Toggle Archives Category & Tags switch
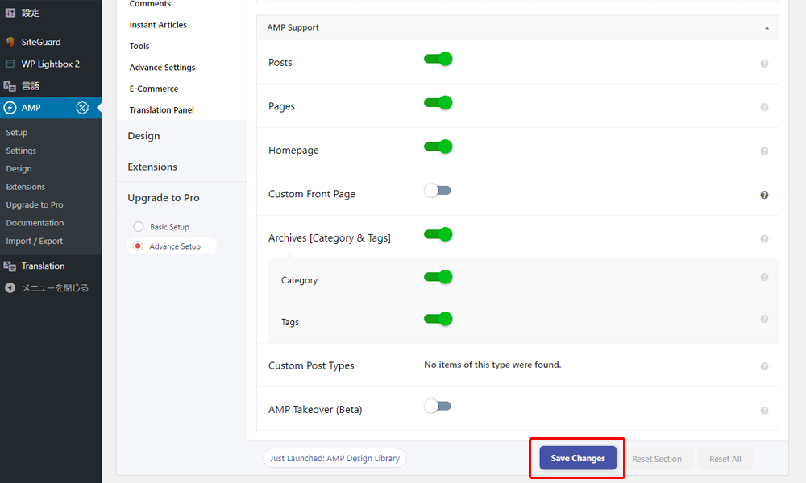806x483 pixels. click(x=438, y=234)
